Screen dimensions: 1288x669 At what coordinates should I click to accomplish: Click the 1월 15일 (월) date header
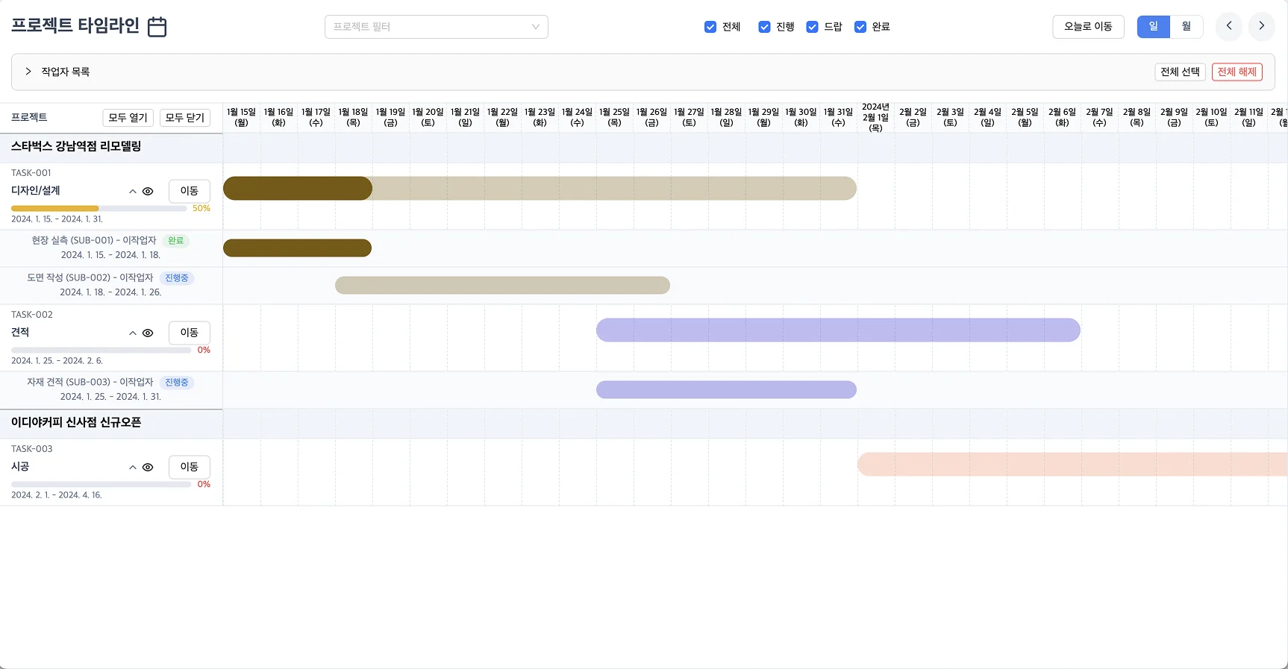(x=241, y=118)
